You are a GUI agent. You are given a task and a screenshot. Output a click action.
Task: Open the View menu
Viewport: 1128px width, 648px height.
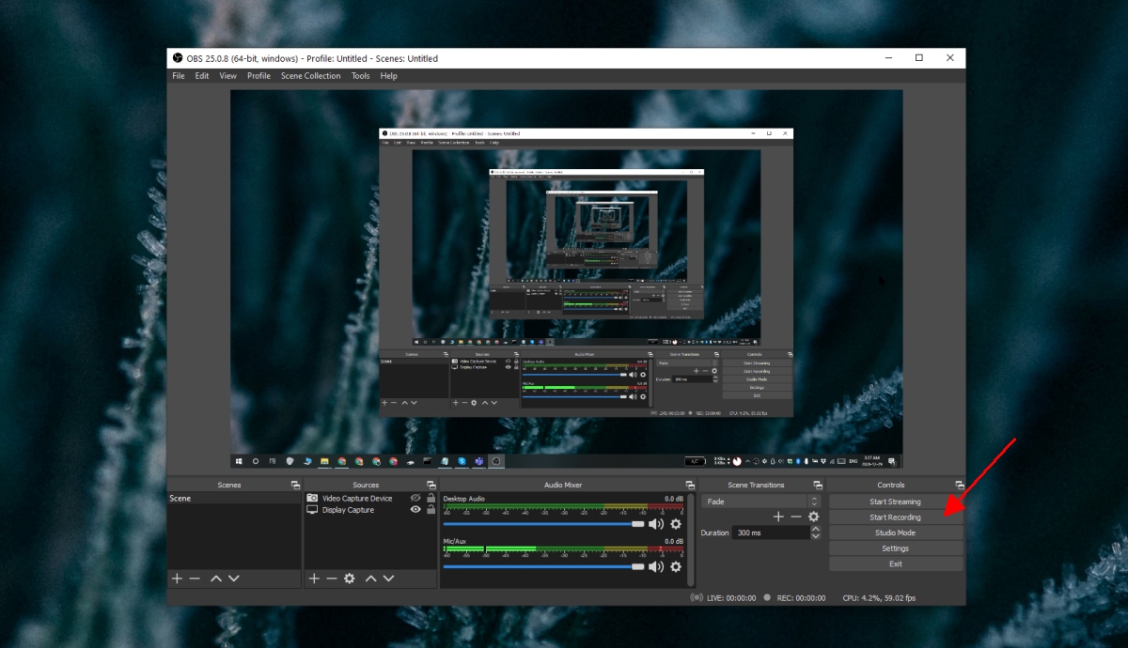point(228,76)
